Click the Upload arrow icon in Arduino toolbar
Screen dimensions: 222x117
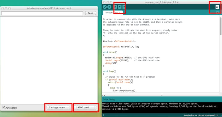click(109, 7)
